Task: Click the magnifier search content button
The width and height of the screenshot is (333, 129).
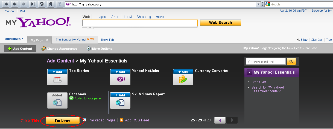Action: point(291,62)
